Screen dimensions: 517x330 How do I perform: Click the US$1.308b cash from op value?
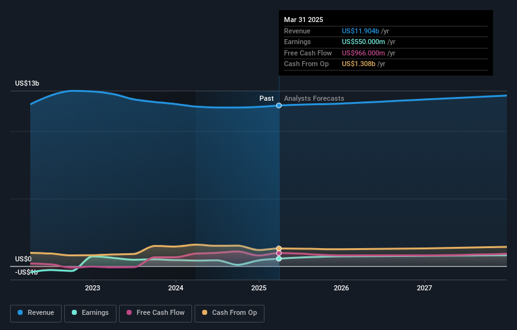(x=358, y=64)
